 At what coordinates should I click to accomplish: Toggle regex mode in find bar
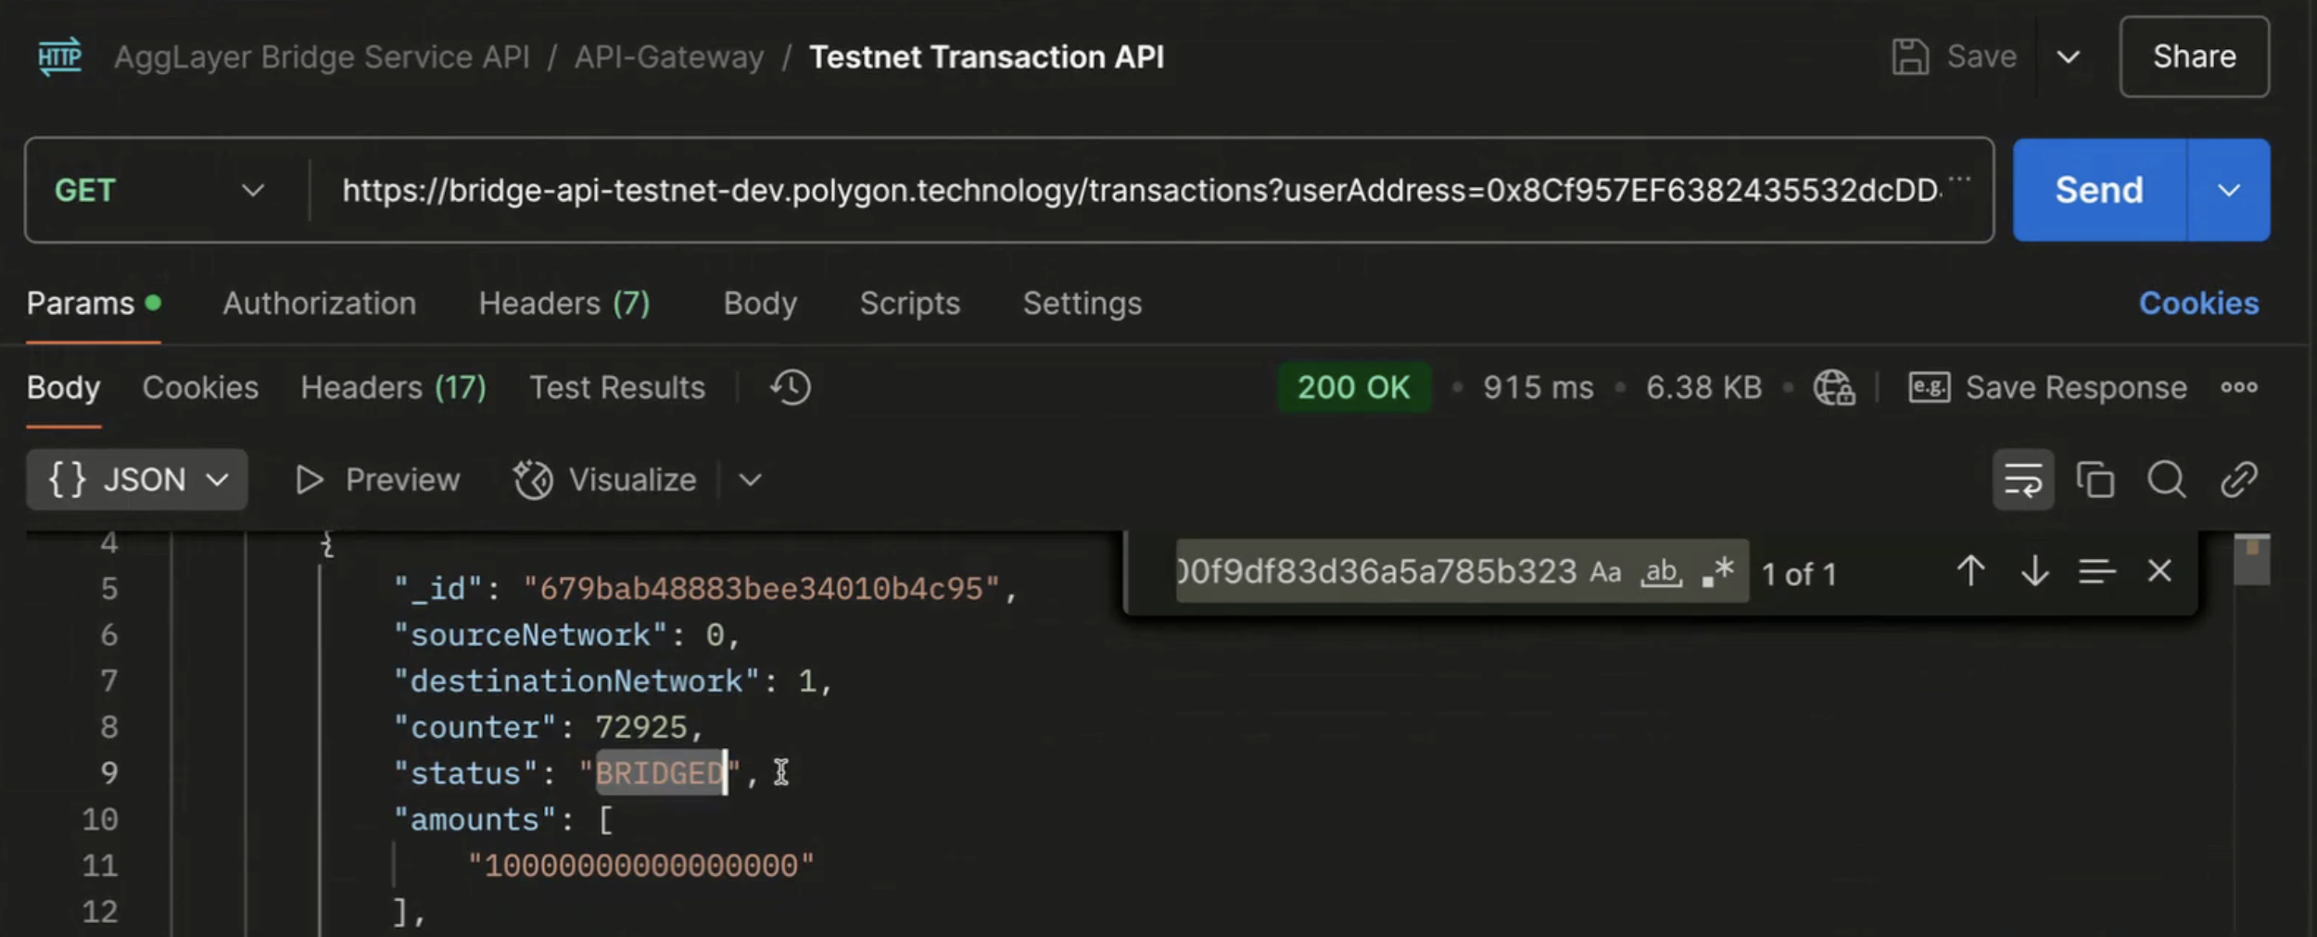[1717, 571]
